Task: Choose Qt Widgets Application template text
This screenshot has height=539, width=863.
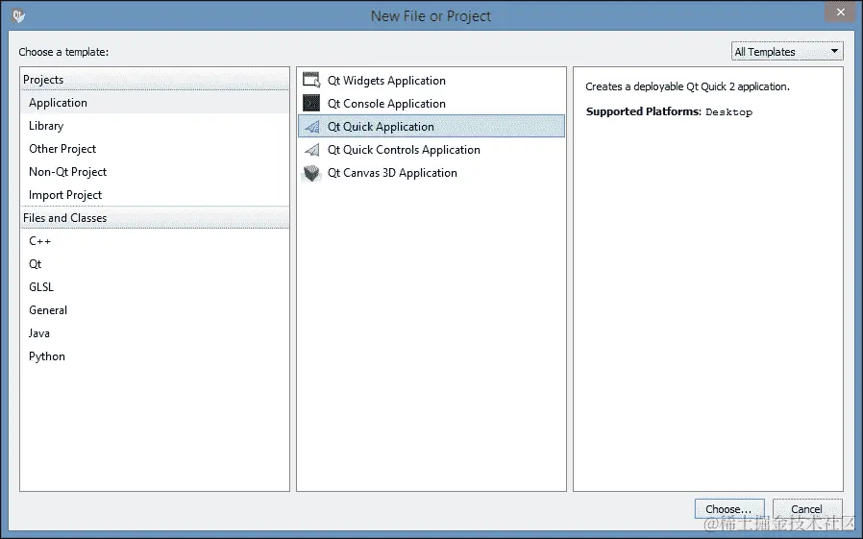Action: coord(386,81)
